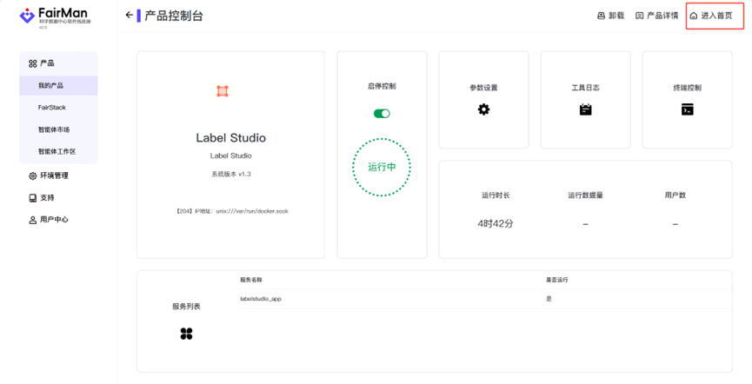Click 进入首页 home button
The image size is (752, 384).
click(x=711, y=16)
